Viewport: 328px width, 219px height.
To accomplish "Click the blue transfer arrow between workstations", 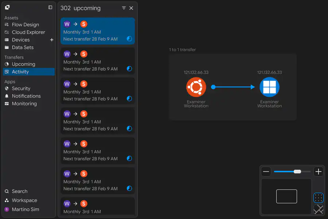I will 233,87.
